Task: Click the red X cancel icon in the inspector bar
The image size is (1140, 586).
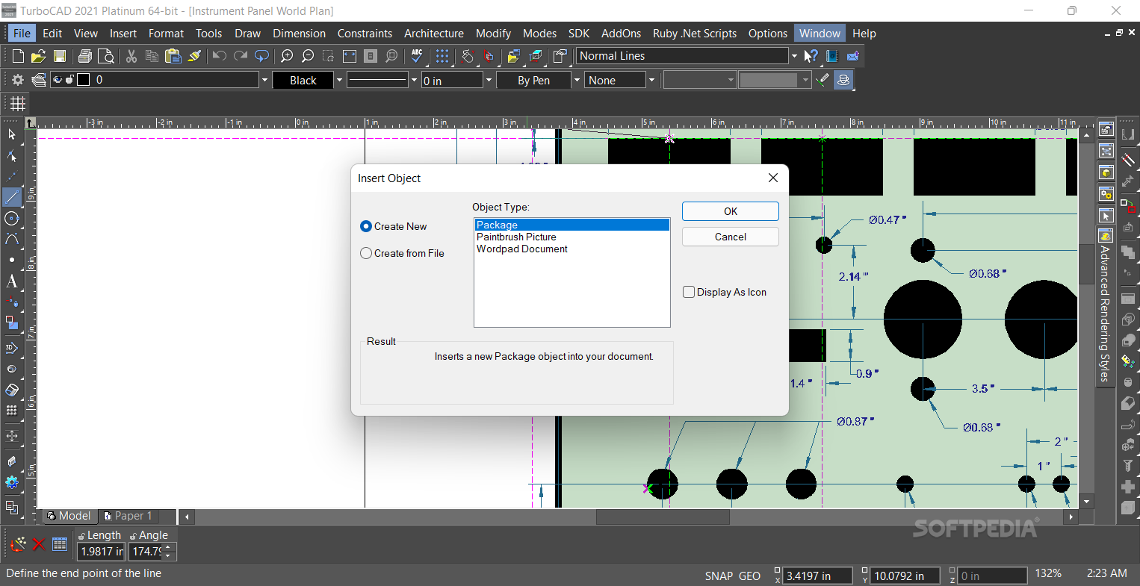Action: pyautogui.click(x=39, y=544)
